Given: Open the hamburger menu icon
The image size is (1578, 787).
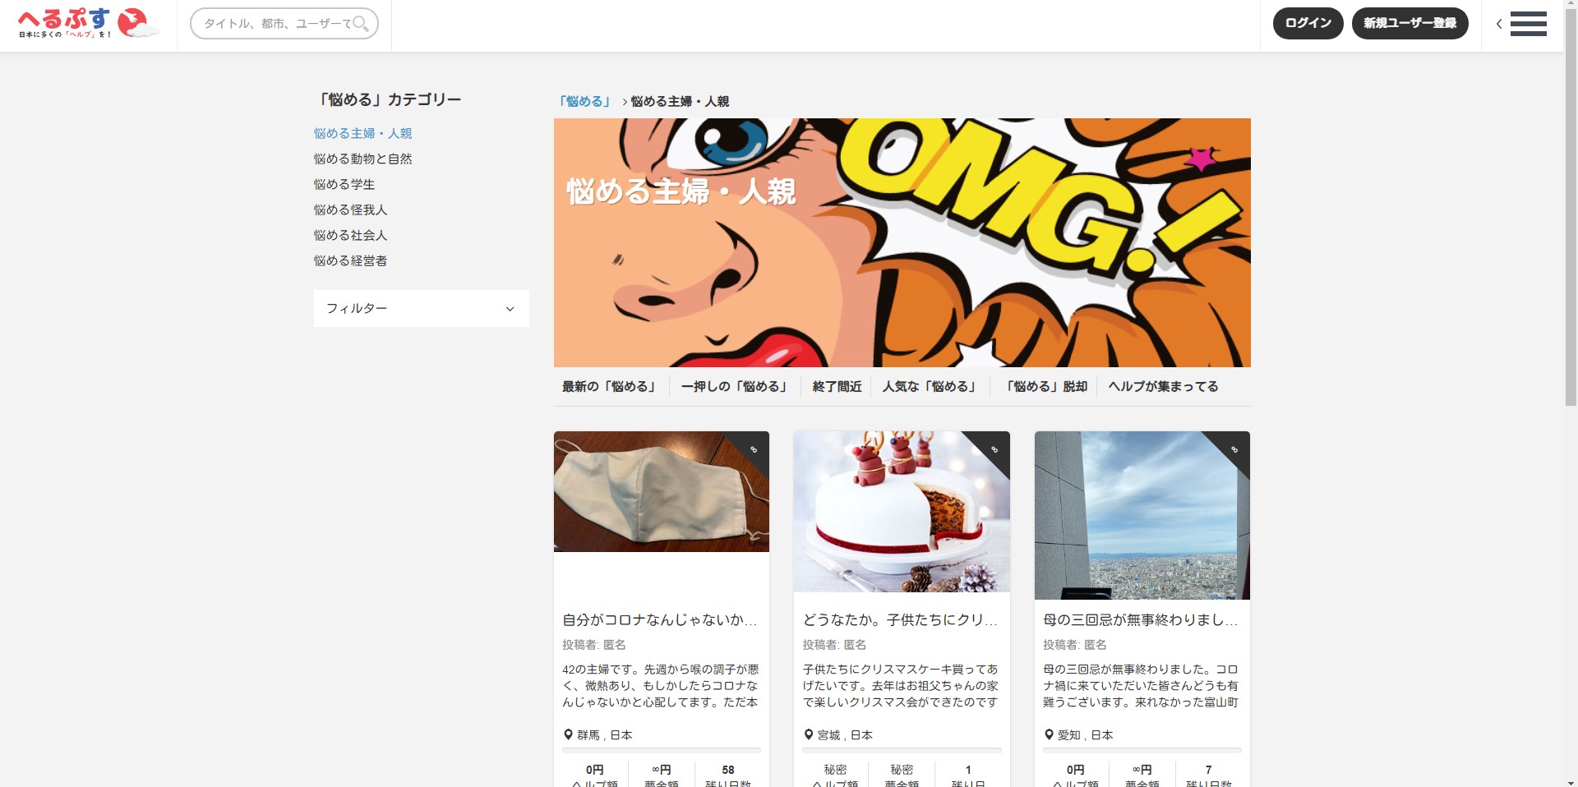Looking at the screenshot, I should tap(1528, 24).
